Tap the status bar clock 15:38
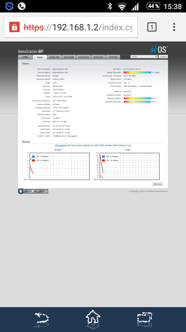 coord(173,6)
